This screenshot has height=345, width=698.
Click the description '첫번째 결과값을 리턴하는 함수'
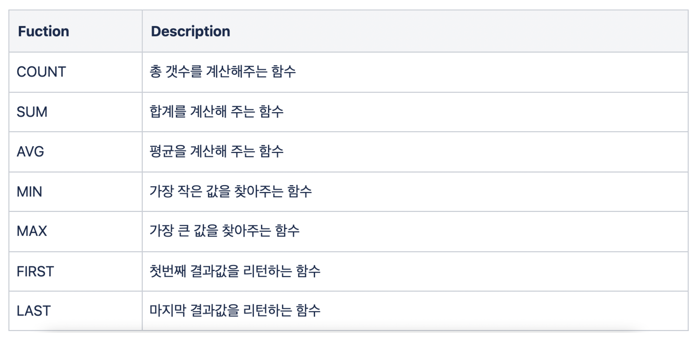tap(235, 271)
